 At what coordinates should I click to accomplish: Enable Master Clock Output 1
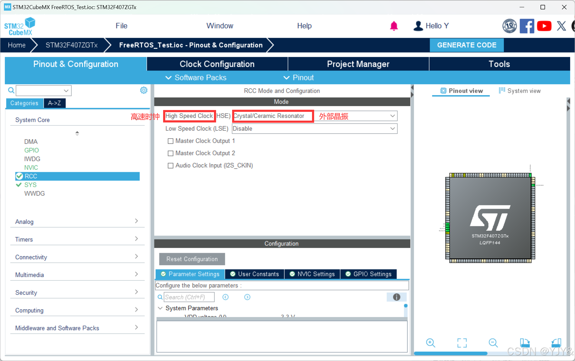tap(170, 141)
